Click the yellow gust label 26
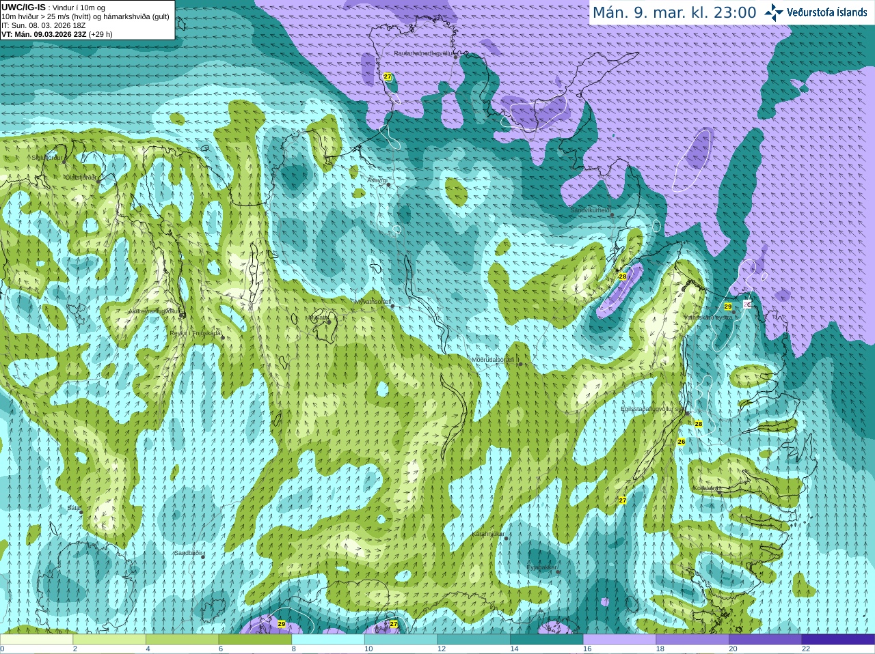875x654 pixels. [681, 442]
